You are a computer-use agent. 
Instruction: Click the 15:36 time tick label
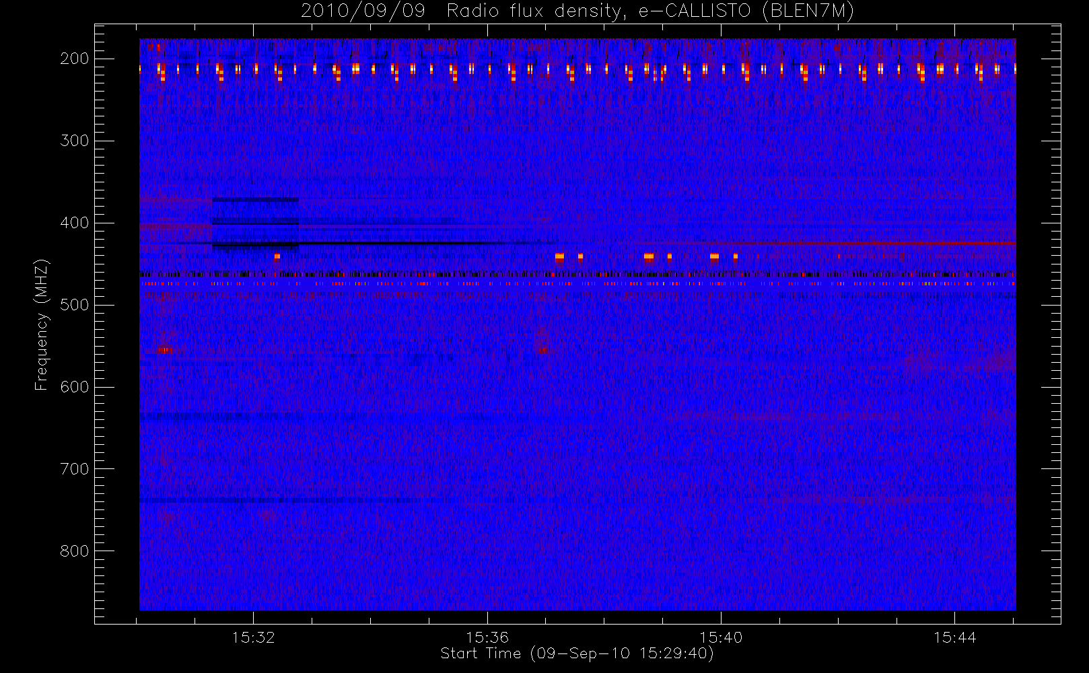487,637
